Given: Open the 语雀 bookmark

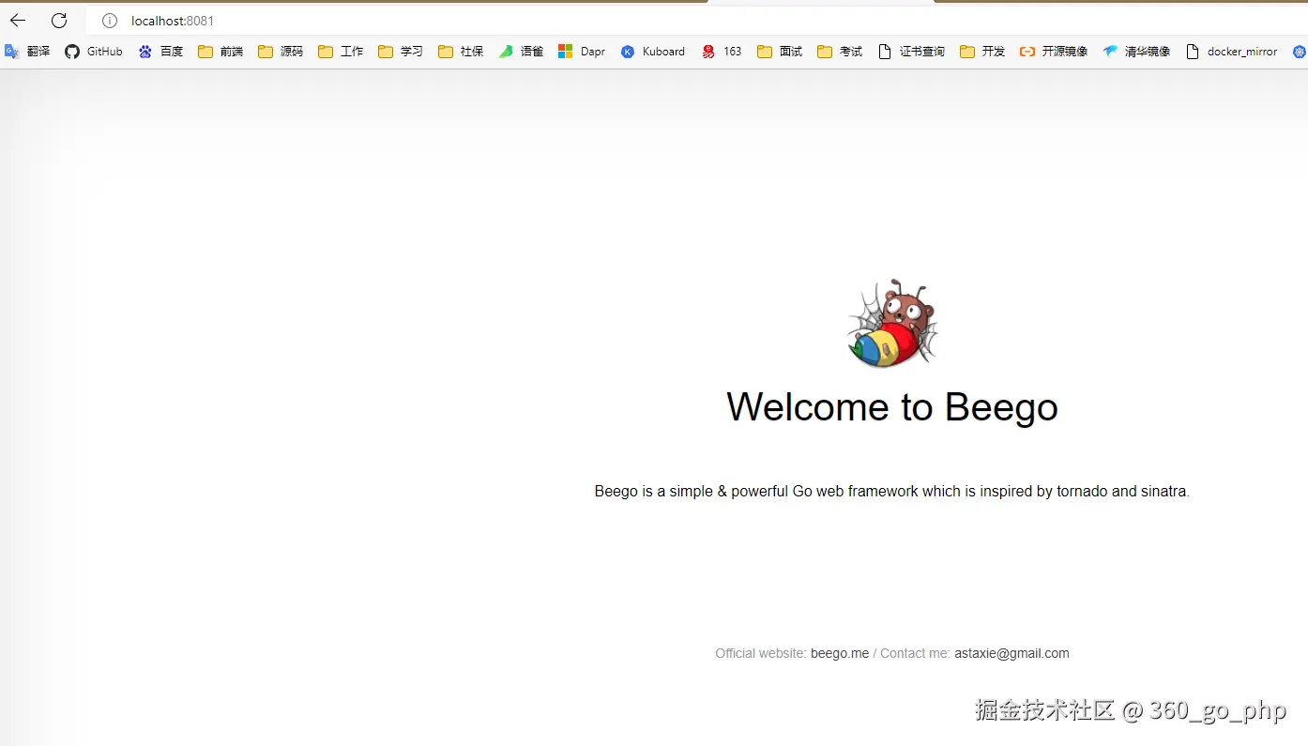Looking at the screenshot, I should point(521,52).
